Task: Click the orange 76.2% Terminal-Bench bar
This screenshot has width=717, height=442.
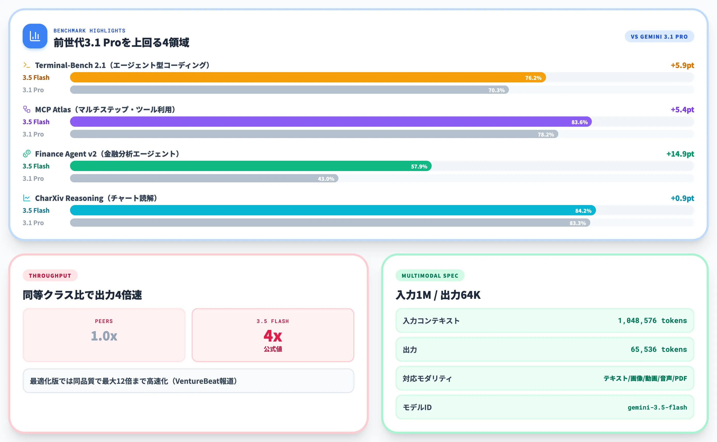Action: click(x=308, y=78)
